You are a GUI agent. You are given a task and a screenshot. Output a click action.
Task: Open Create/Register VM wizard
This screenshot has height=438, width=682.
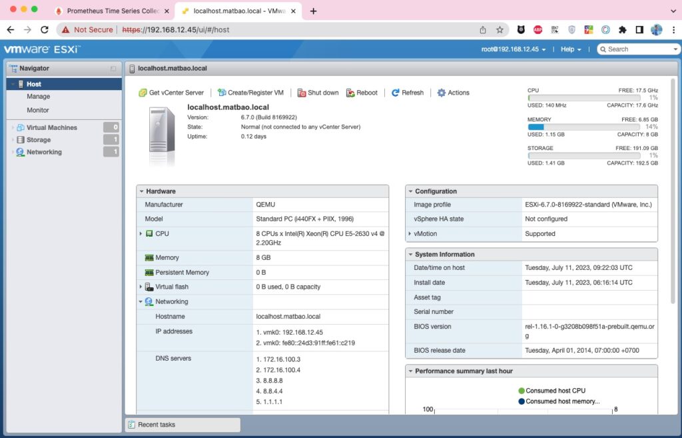[x=250, y=93]
